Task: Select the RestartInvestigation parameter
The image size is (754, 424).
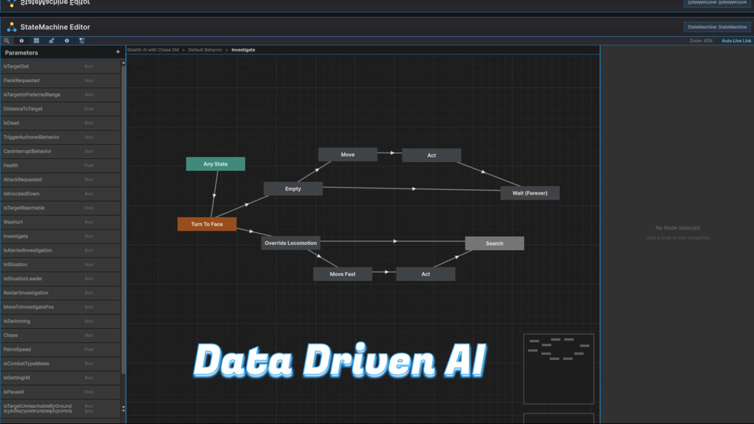Action: (x=60, y=293)
